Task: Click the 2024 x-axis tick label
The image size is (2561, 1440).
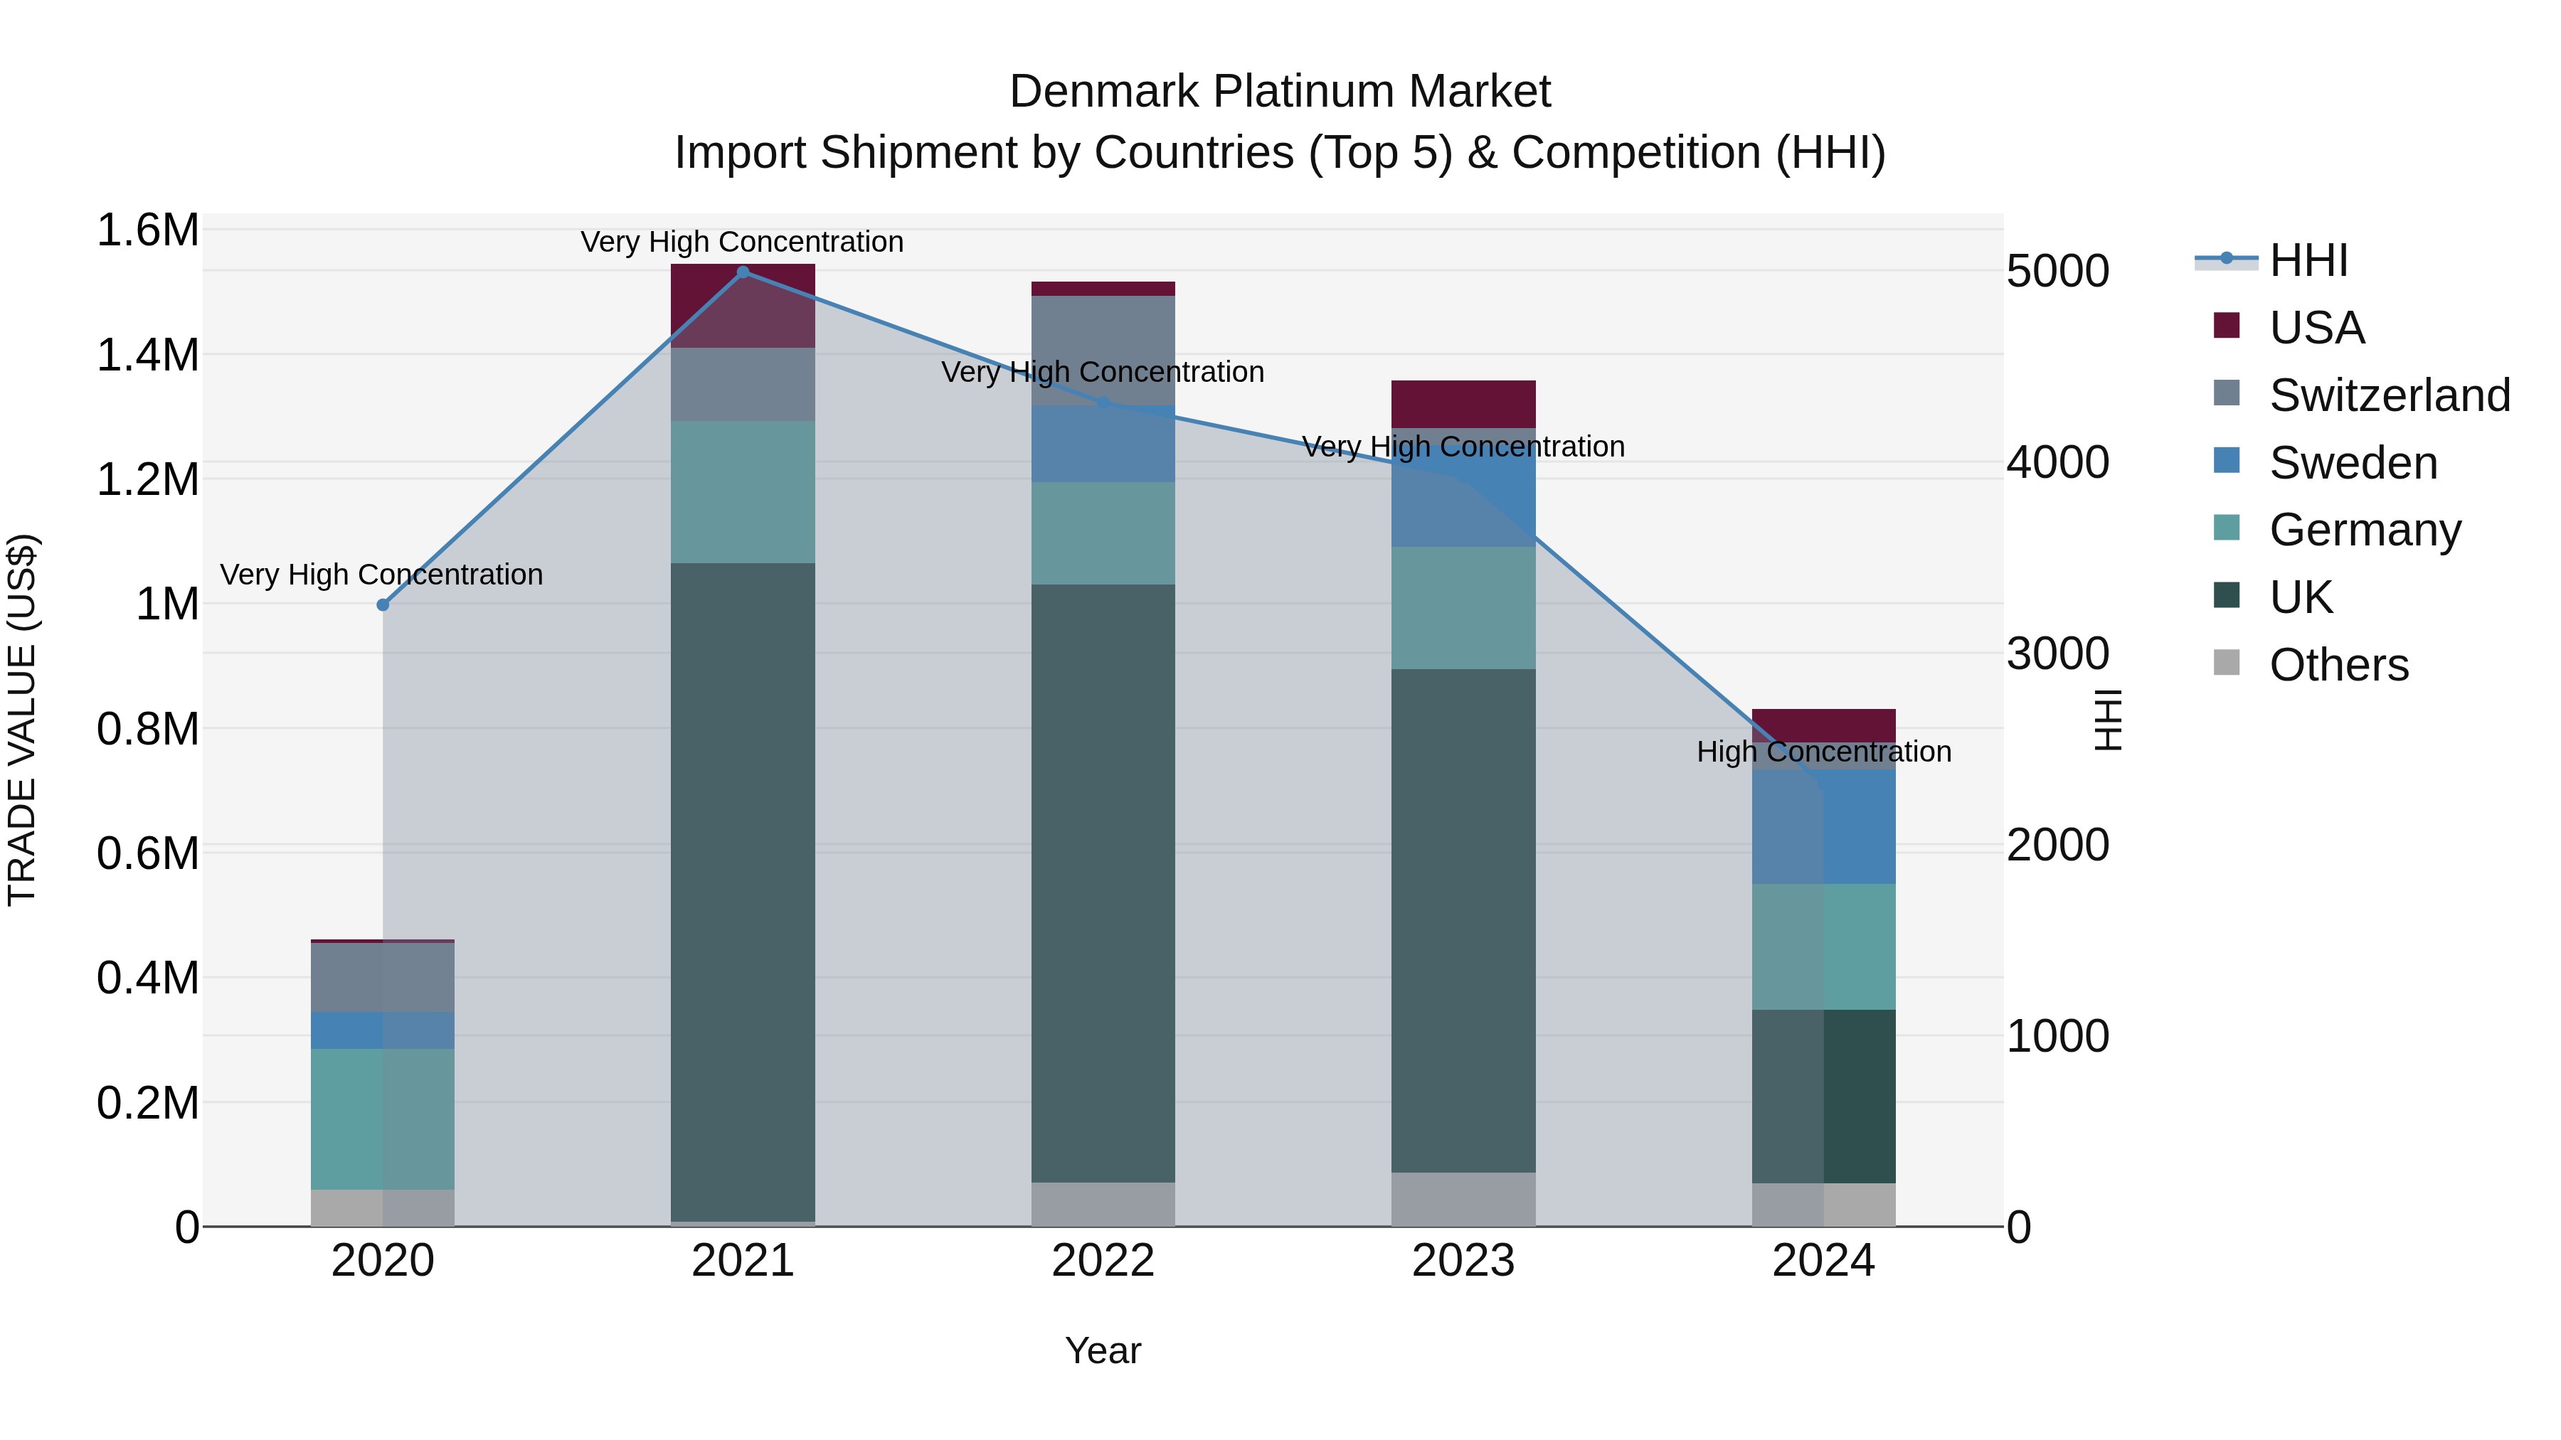Action: tap(1823, 1261)
